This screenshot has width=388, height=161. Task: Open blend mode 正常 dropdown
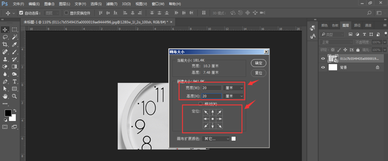point(336,42)
